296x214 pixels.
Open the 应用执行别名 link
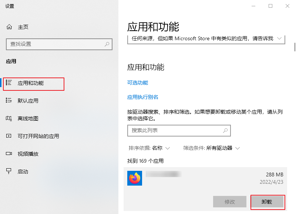(x=143, y=97)
